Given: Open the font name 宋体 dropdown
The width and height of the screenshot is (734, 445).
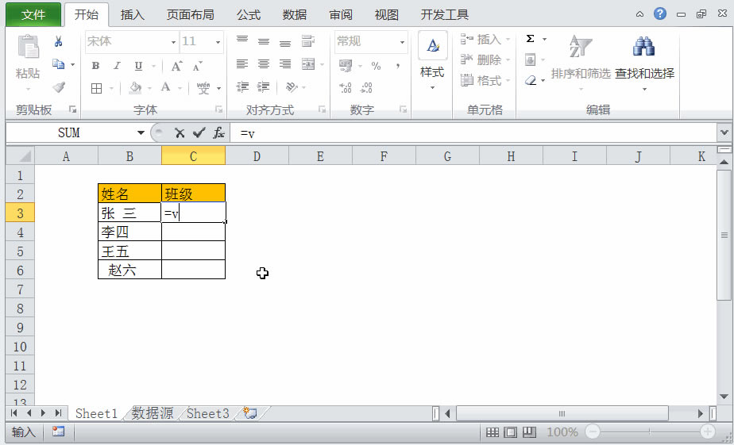Looking at the screenshot, I should pos(173,42).
